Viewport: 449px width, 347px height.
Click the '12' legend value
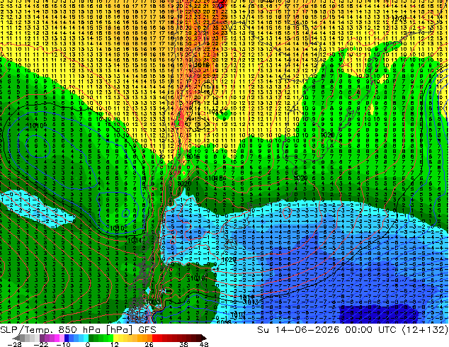tap(115, 344)
